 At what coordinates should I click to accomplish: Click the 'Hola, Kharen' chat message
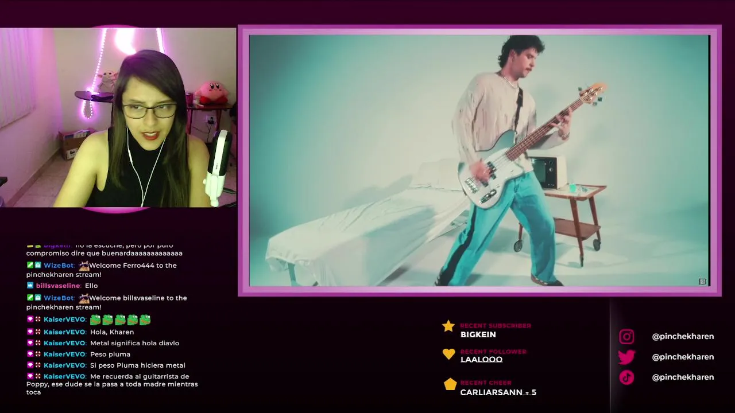[112, 332]
